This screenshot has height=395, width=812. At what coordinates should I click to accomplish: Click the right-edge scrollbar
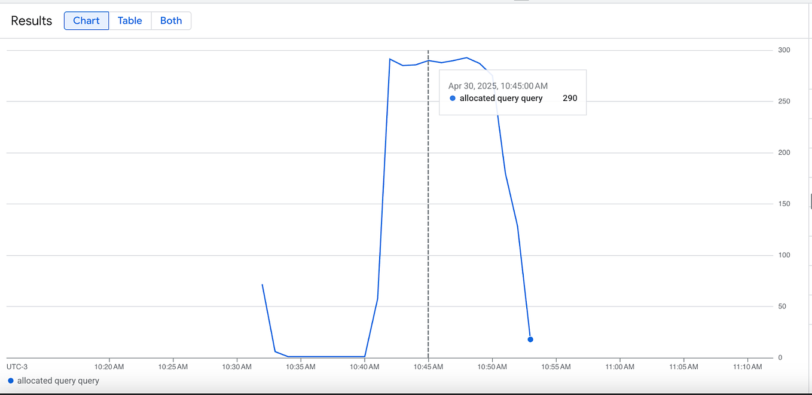click(810, 200)
